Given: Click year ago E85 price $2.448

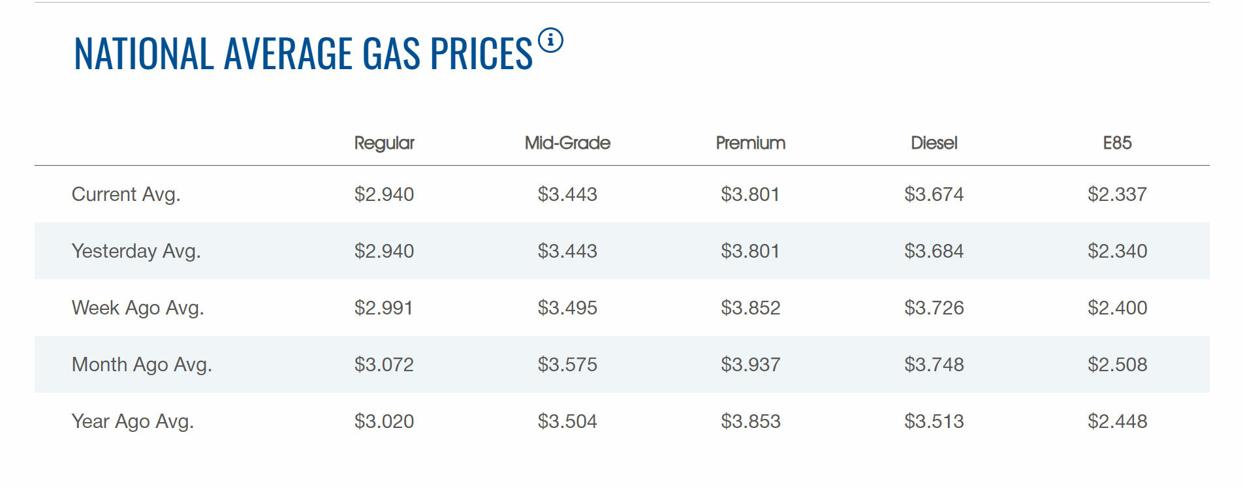Looking at the screenshot, I should (1117, 421).
